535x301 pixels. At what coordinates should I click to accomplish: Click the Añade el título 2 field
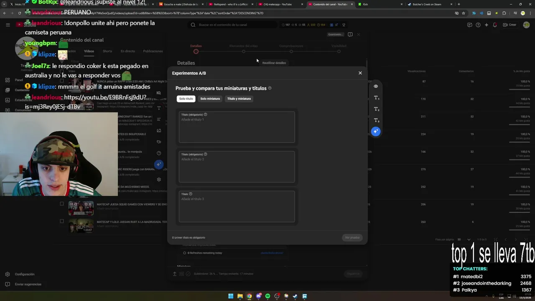pos(237,167)
